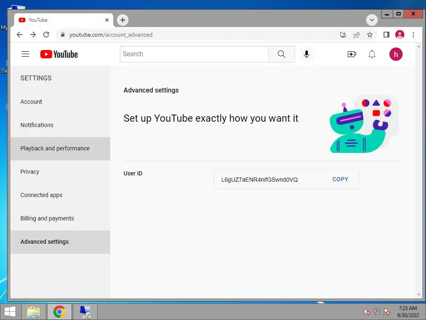The height and width of the screenshot is (320, 426).
Task: Click the User ID value text
Action: (260, 180)
